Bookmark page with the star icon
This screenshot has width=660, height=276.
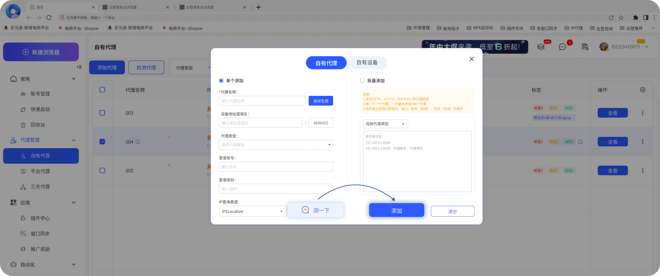click(621, 18)
